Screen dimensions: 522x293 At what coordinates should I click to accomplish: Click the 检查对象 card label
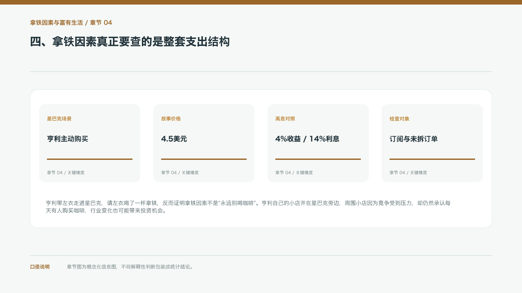point(399,119)
